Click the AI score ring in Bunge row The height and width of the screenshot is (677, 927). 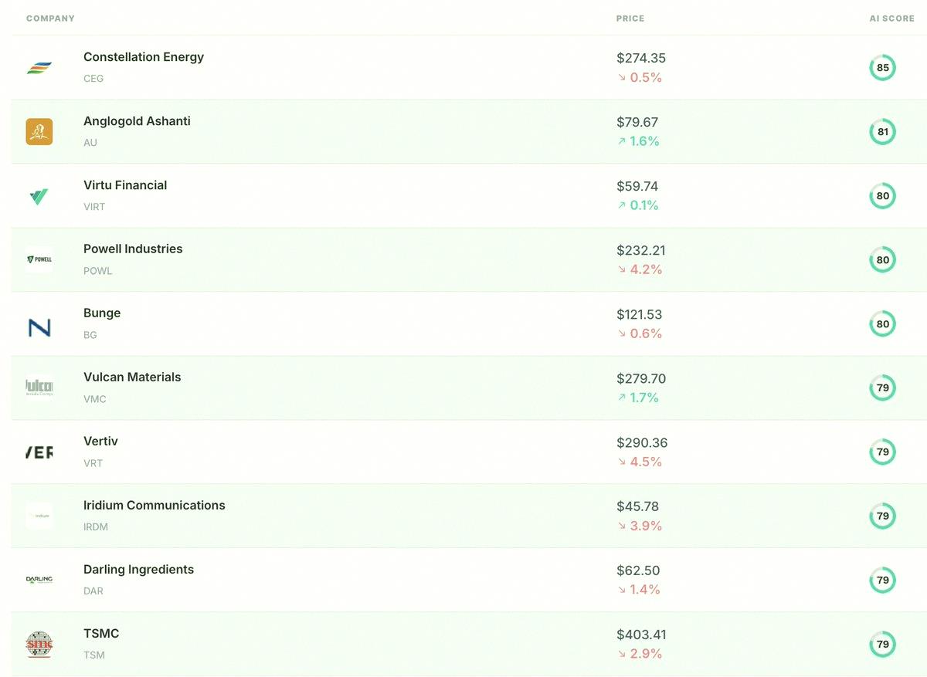(883, 324)
